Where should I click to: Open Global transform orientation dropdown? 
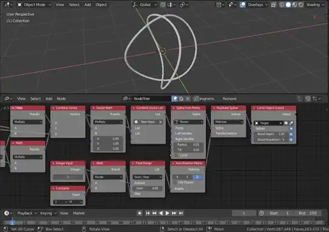tap(145, 5)
